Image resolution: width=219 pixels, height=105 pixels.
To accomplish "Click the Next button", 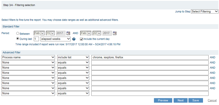I will (x=181, y=100).
